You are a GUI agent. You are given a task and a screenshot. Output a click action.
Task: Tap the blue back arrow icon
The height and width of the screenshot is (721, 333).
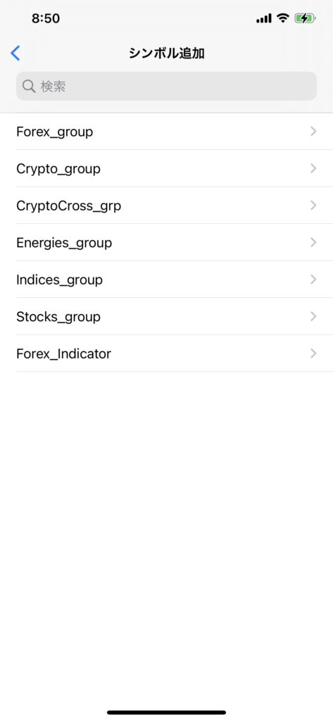point(15,54)
